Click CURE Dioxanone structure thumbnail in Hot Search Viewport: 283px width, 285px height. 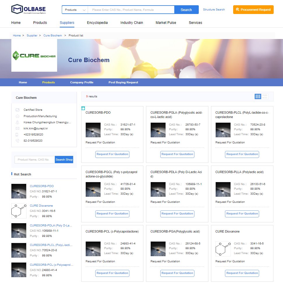point(19,211)
